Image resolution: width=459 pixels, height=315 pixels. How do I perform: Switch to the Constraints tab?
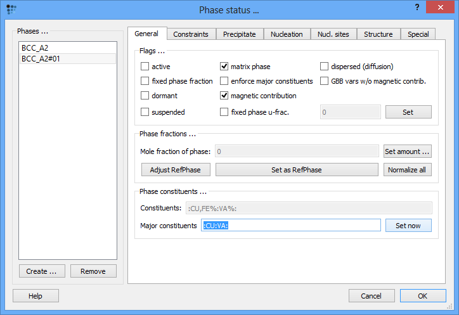(191, 34)
